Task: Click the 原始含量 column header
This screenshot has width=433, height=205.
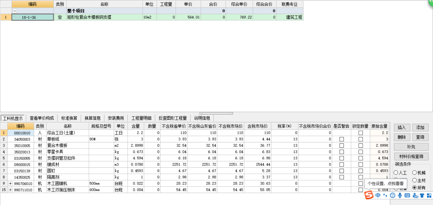Action: point(379,126)
